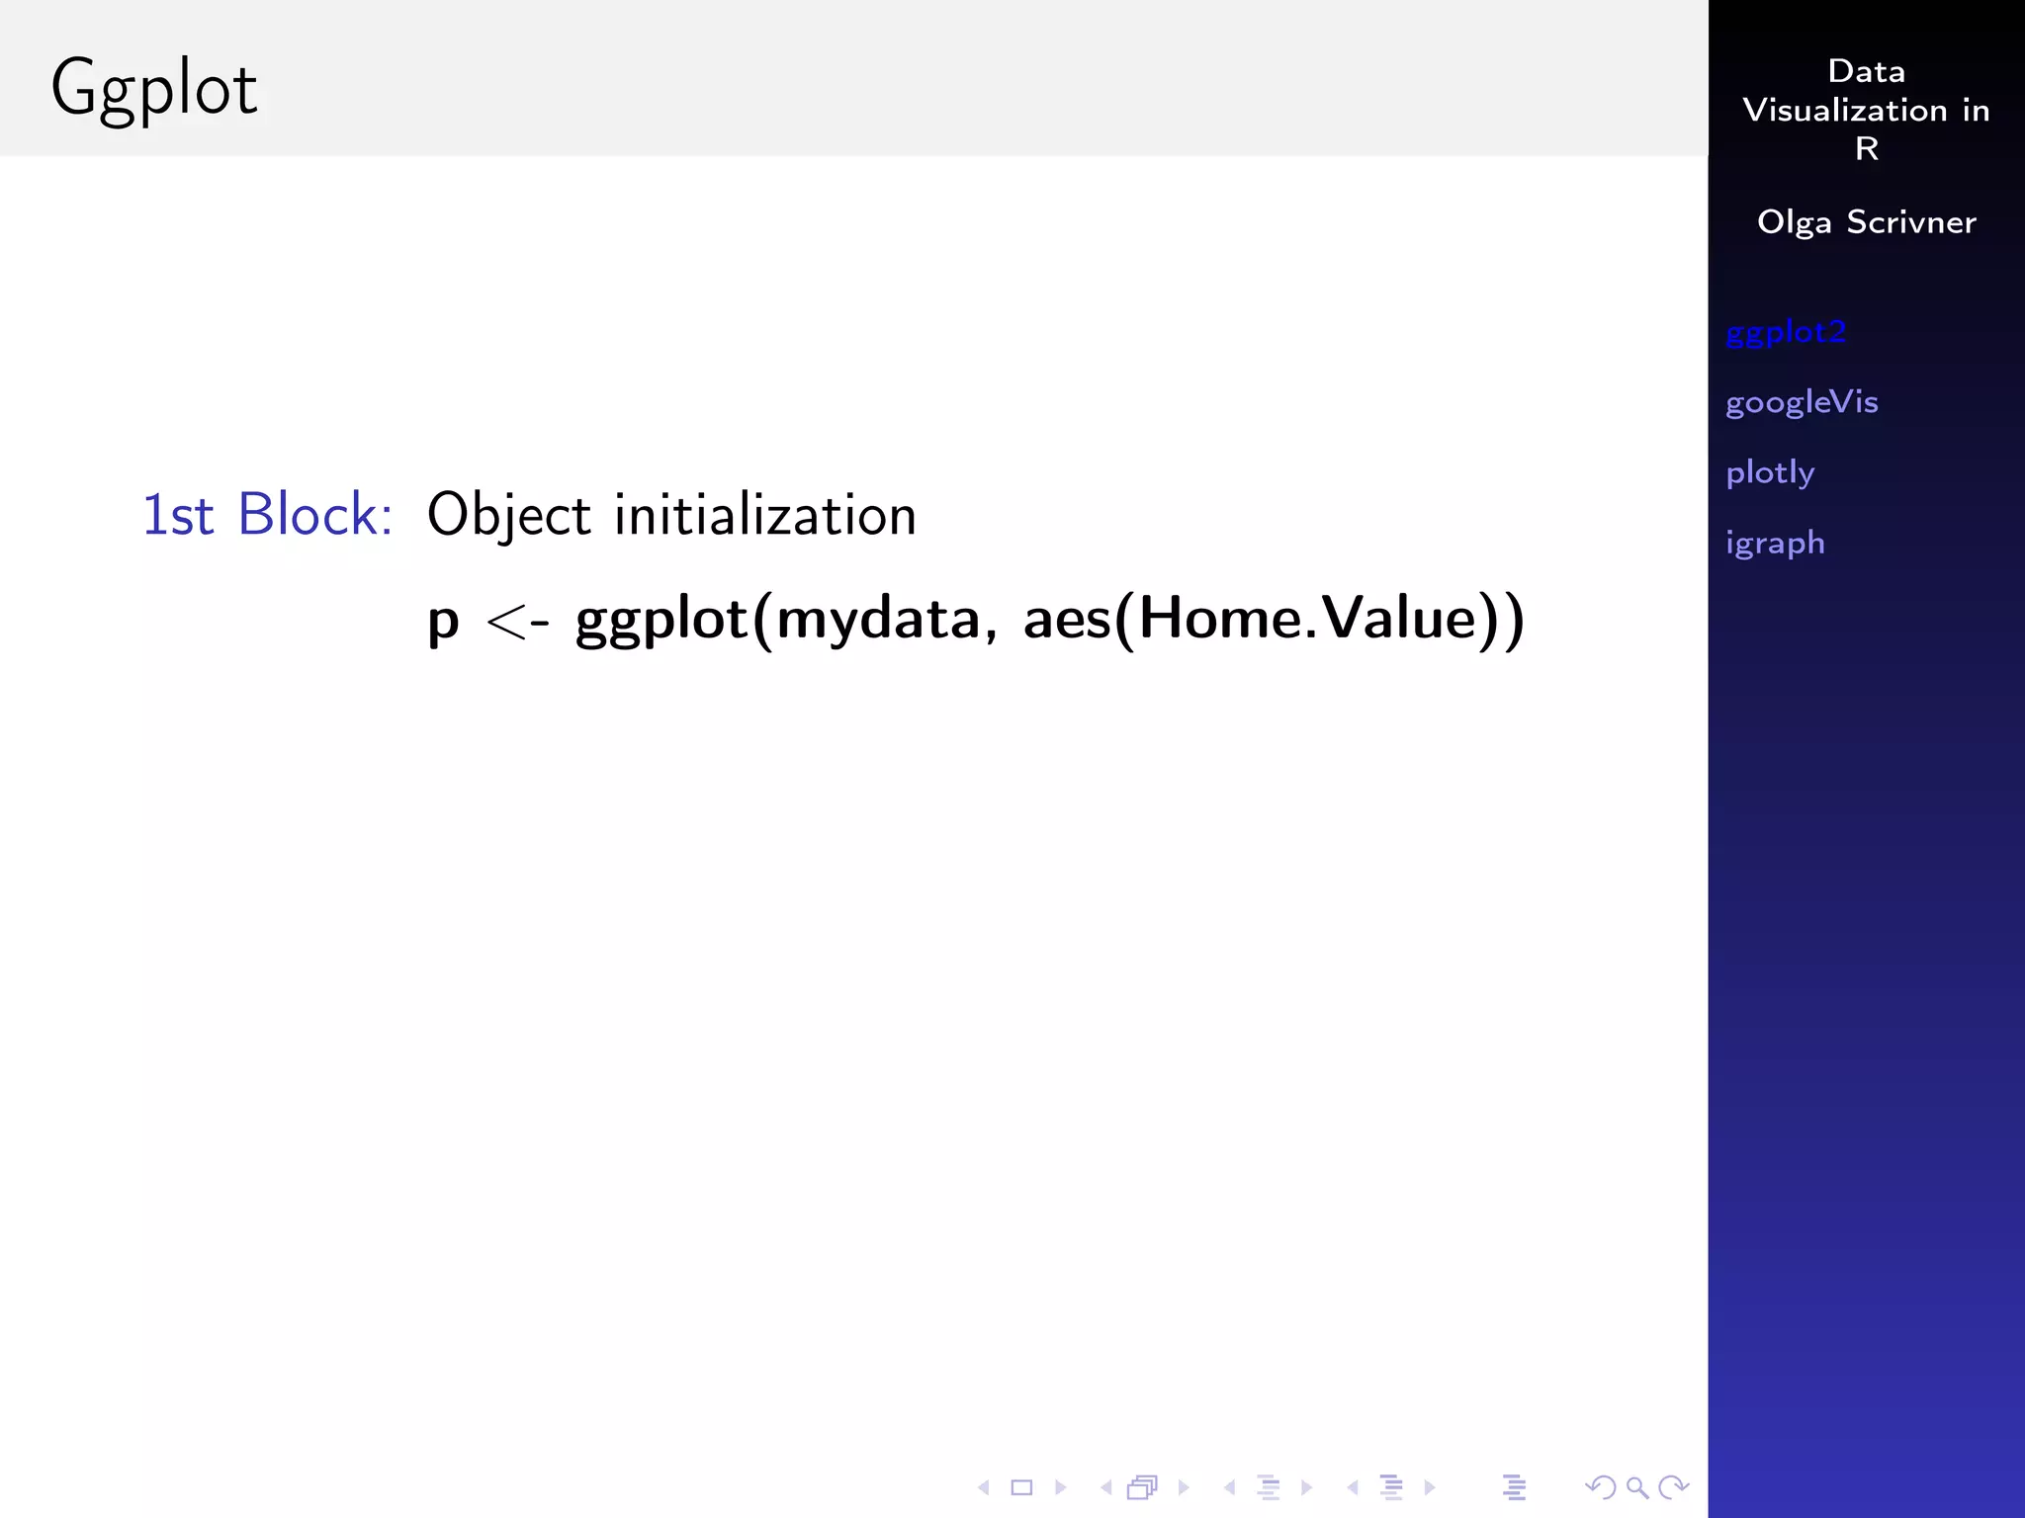Screen dimensions: 2025x1518
Task: Open the googleVis section link
Action: pyautogui.click(x=1802, y=402)
